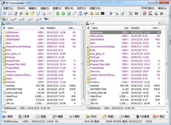Switch to drive F button
This screenshot has height=125, width=171.
30,19
